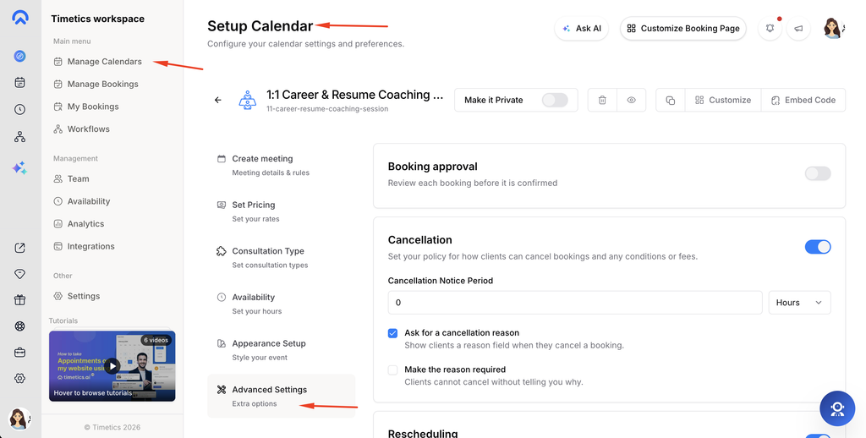Image resolution: width=866 pixels, height=438 pixels.
Task: Check Make the reason required
Action: 392,370
